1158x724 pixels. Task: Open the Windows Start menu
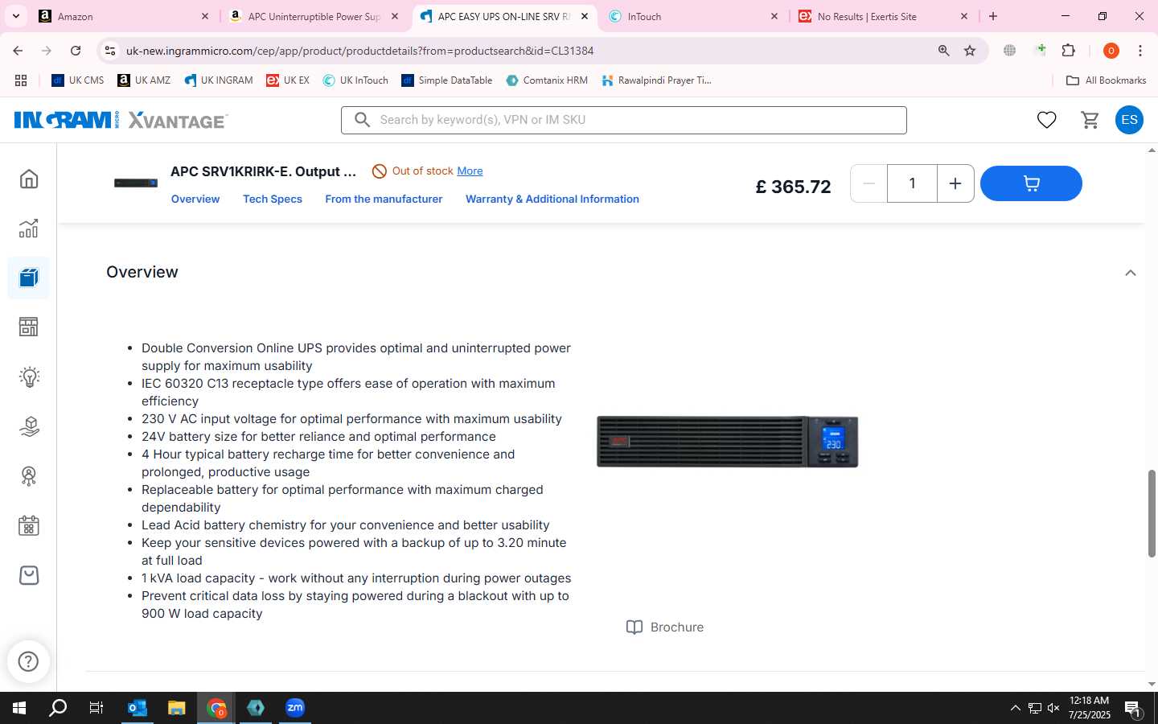point(19,708)
